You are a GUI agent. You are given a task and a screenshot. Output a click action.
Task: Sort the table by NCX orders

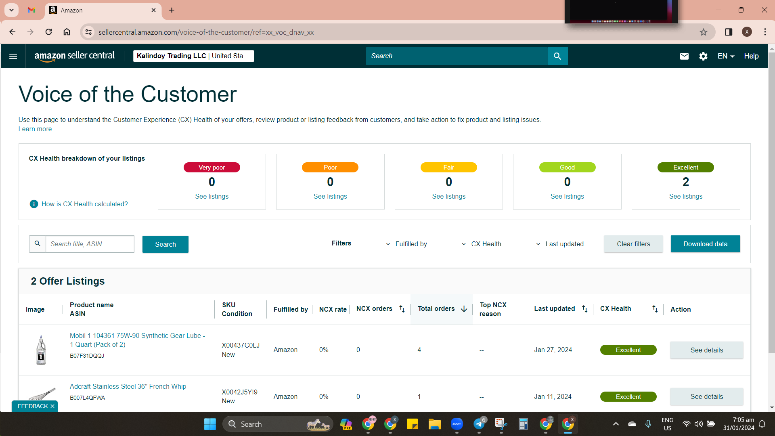tap(402, 309)
